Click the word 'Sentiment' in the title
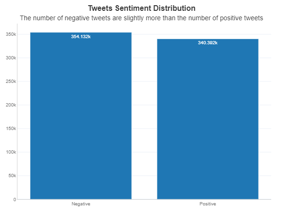 point(134,8)
